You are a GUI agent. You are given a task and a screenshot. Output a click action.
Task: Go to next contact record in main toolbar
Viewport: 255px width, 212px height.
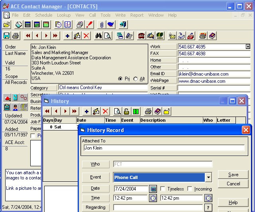click(46, 36)
